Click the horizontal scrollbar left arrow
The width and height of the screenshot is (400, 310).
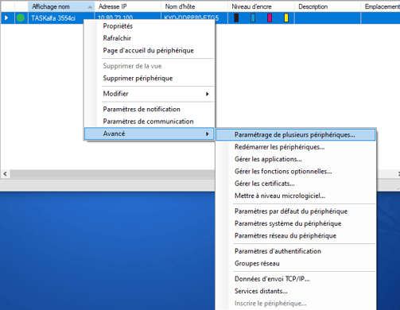coord(5,174)
